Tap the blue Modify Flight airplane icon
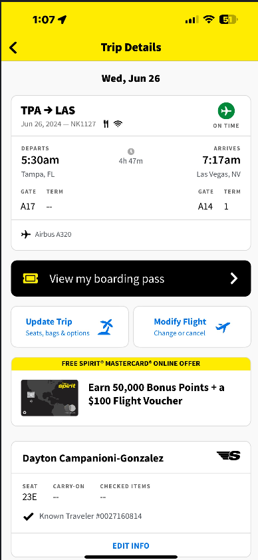This screenshot has width=258, height=560. click(x=223, y=327)
